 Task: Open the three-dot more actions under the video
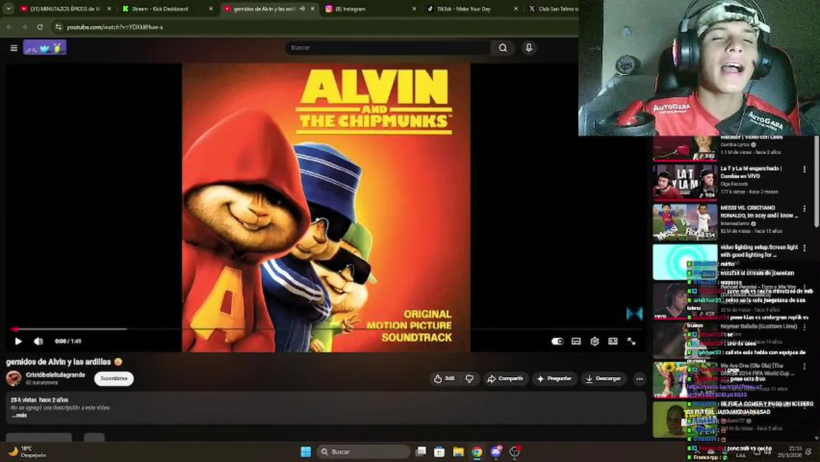coord(639,379)
